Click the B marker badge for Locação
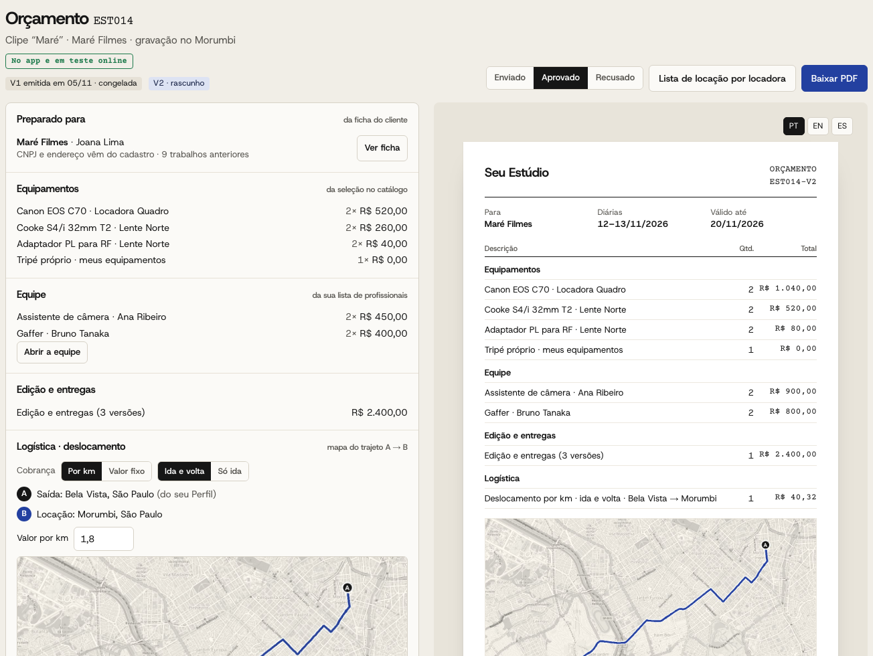This screenshot has height=656, width=873. coord(24,514)
